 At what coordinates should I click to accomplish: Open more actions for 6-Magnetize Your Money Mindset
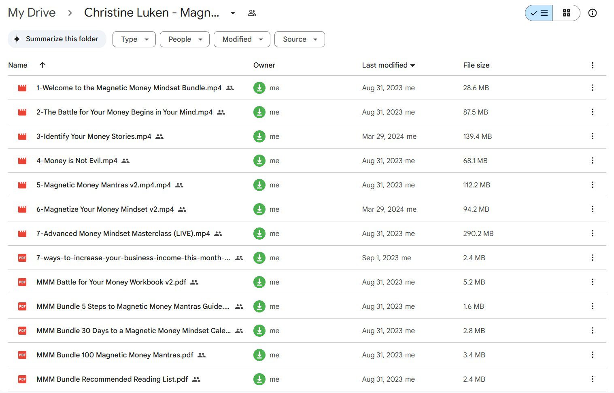(x=593, y=209)
